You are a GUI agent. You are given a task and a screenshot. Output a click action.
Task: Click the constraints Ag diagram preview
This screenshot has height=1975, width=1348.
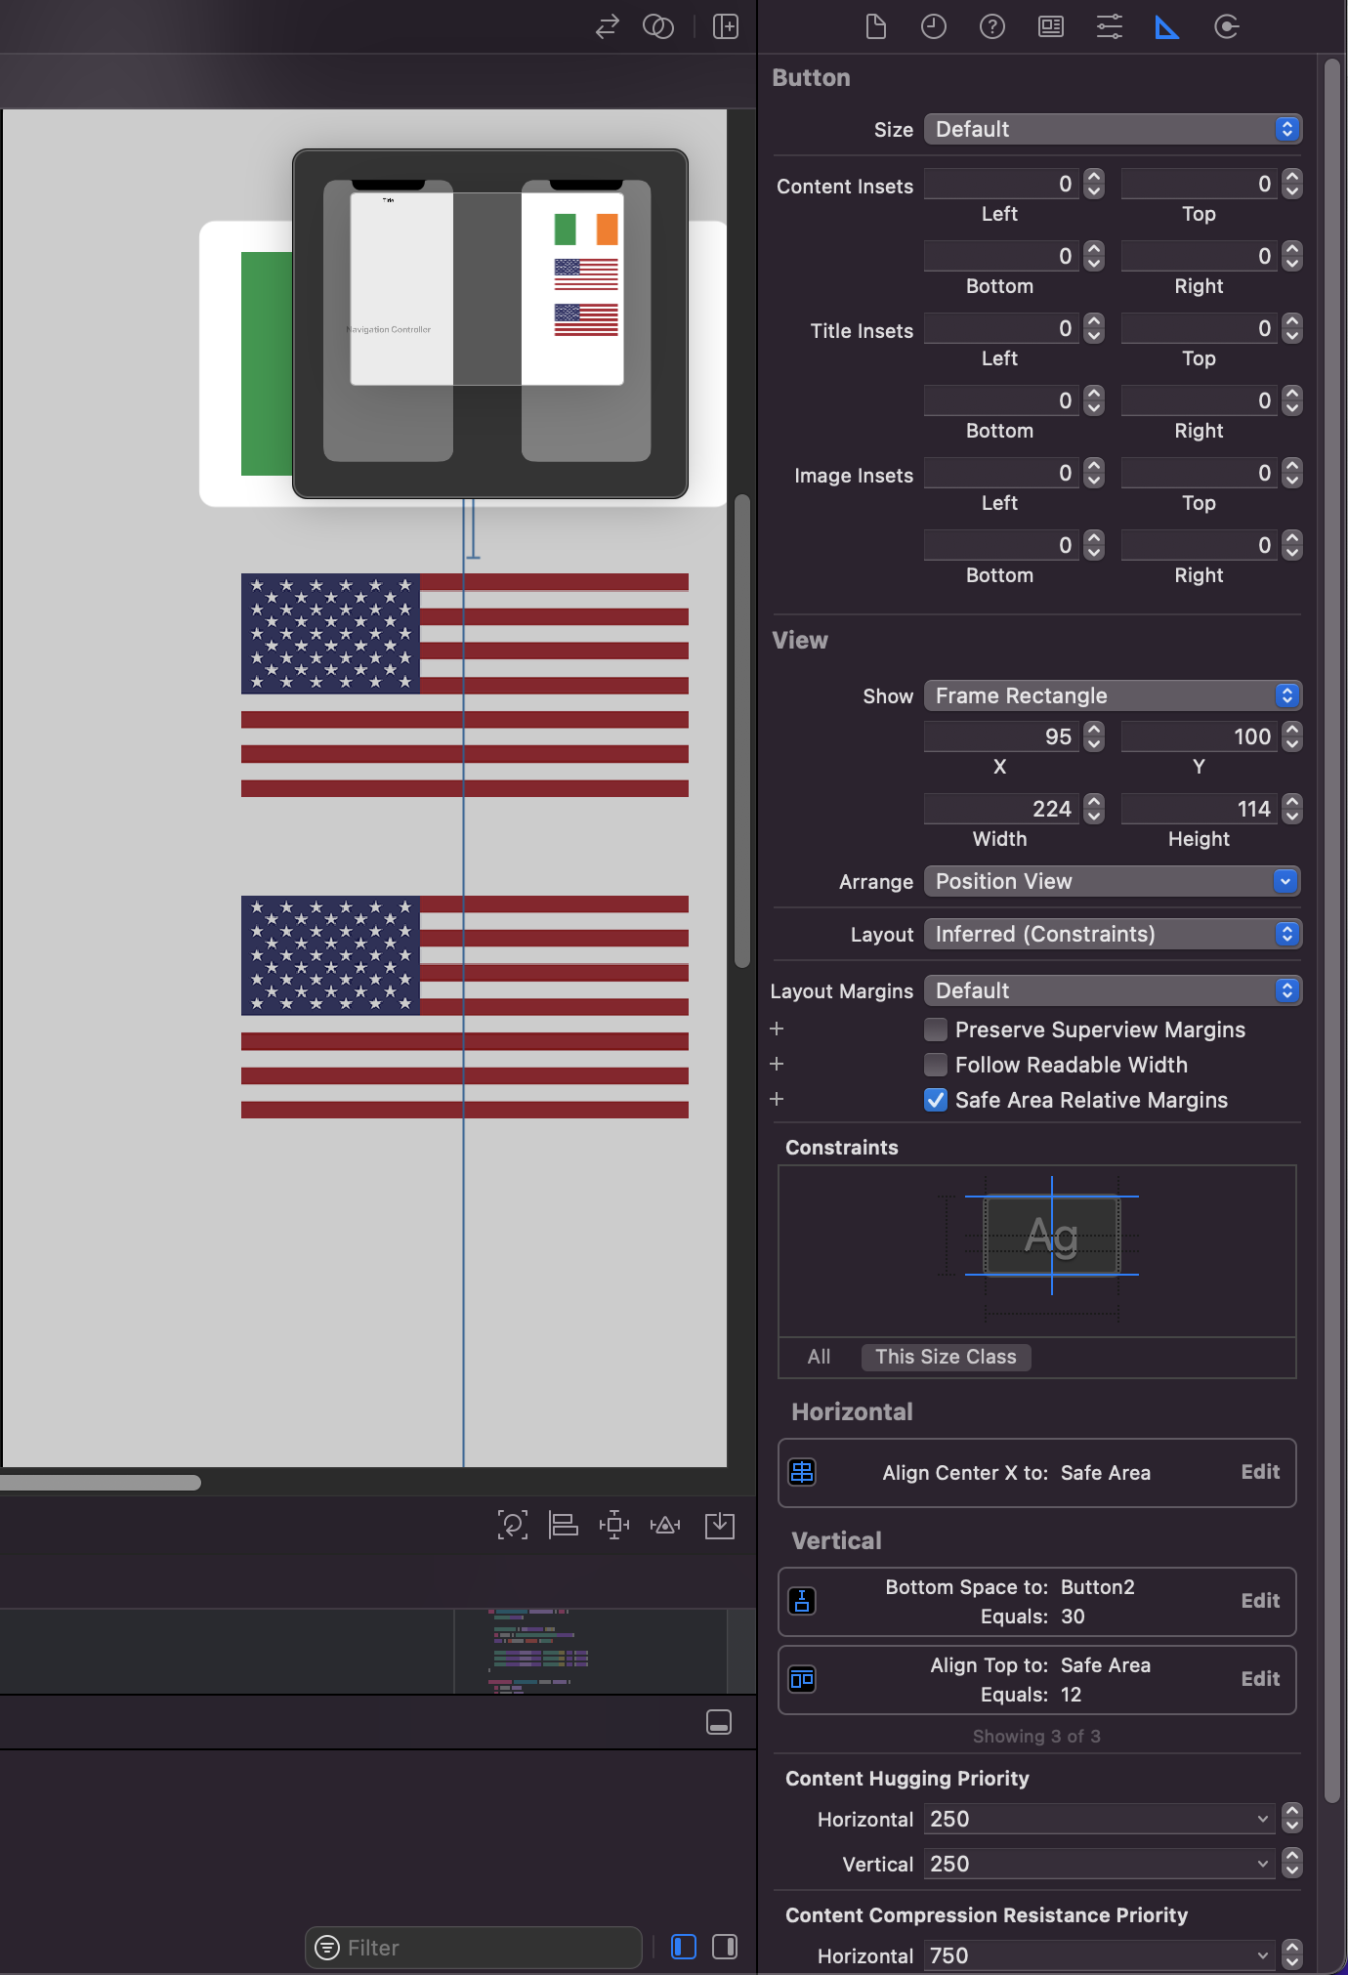[x=1051, y=1236]
